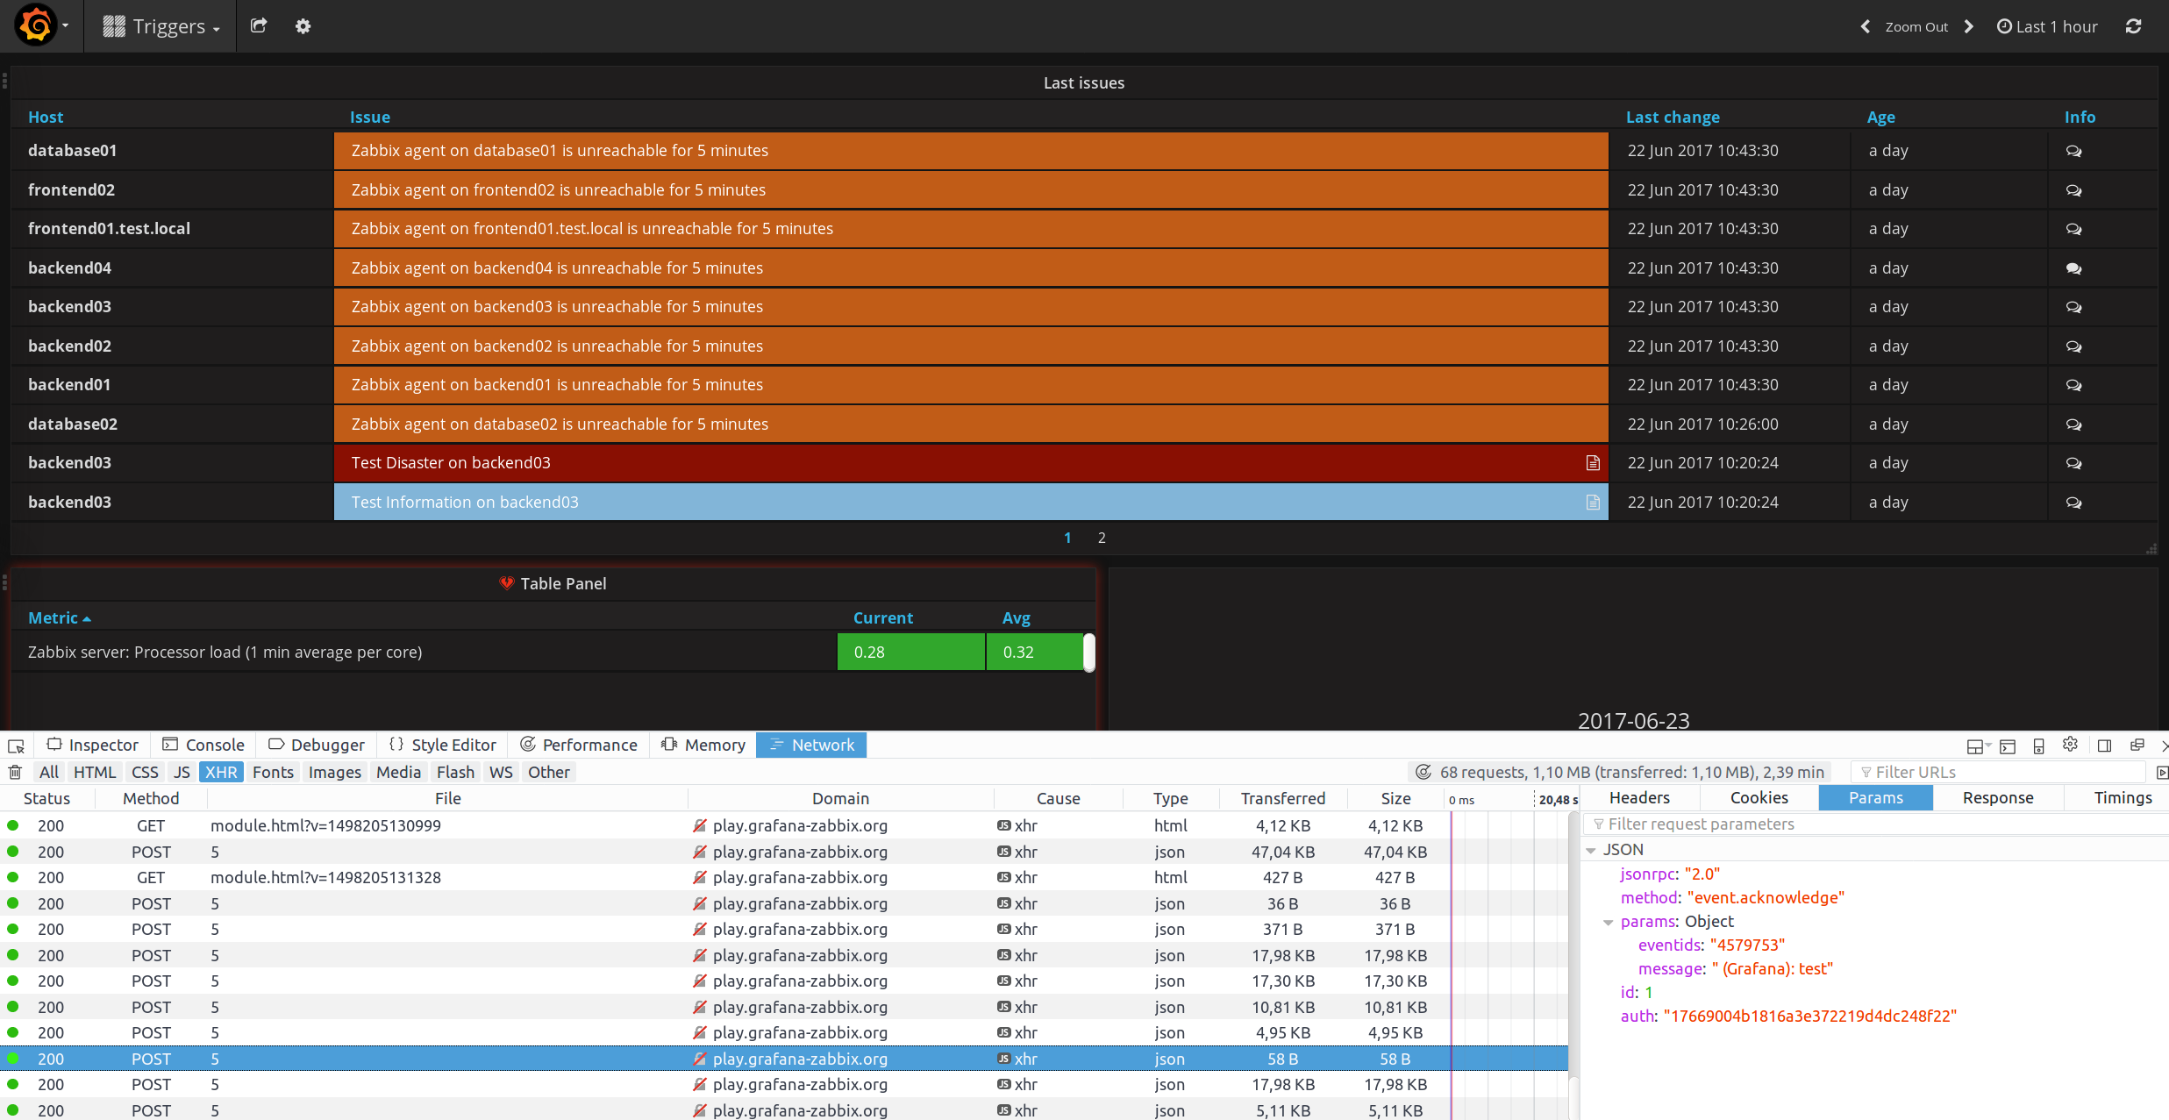This screenshot has height=1120, width=2169.
Task: Open the acknowledge comments icon for backend04
Action: 2073,268
